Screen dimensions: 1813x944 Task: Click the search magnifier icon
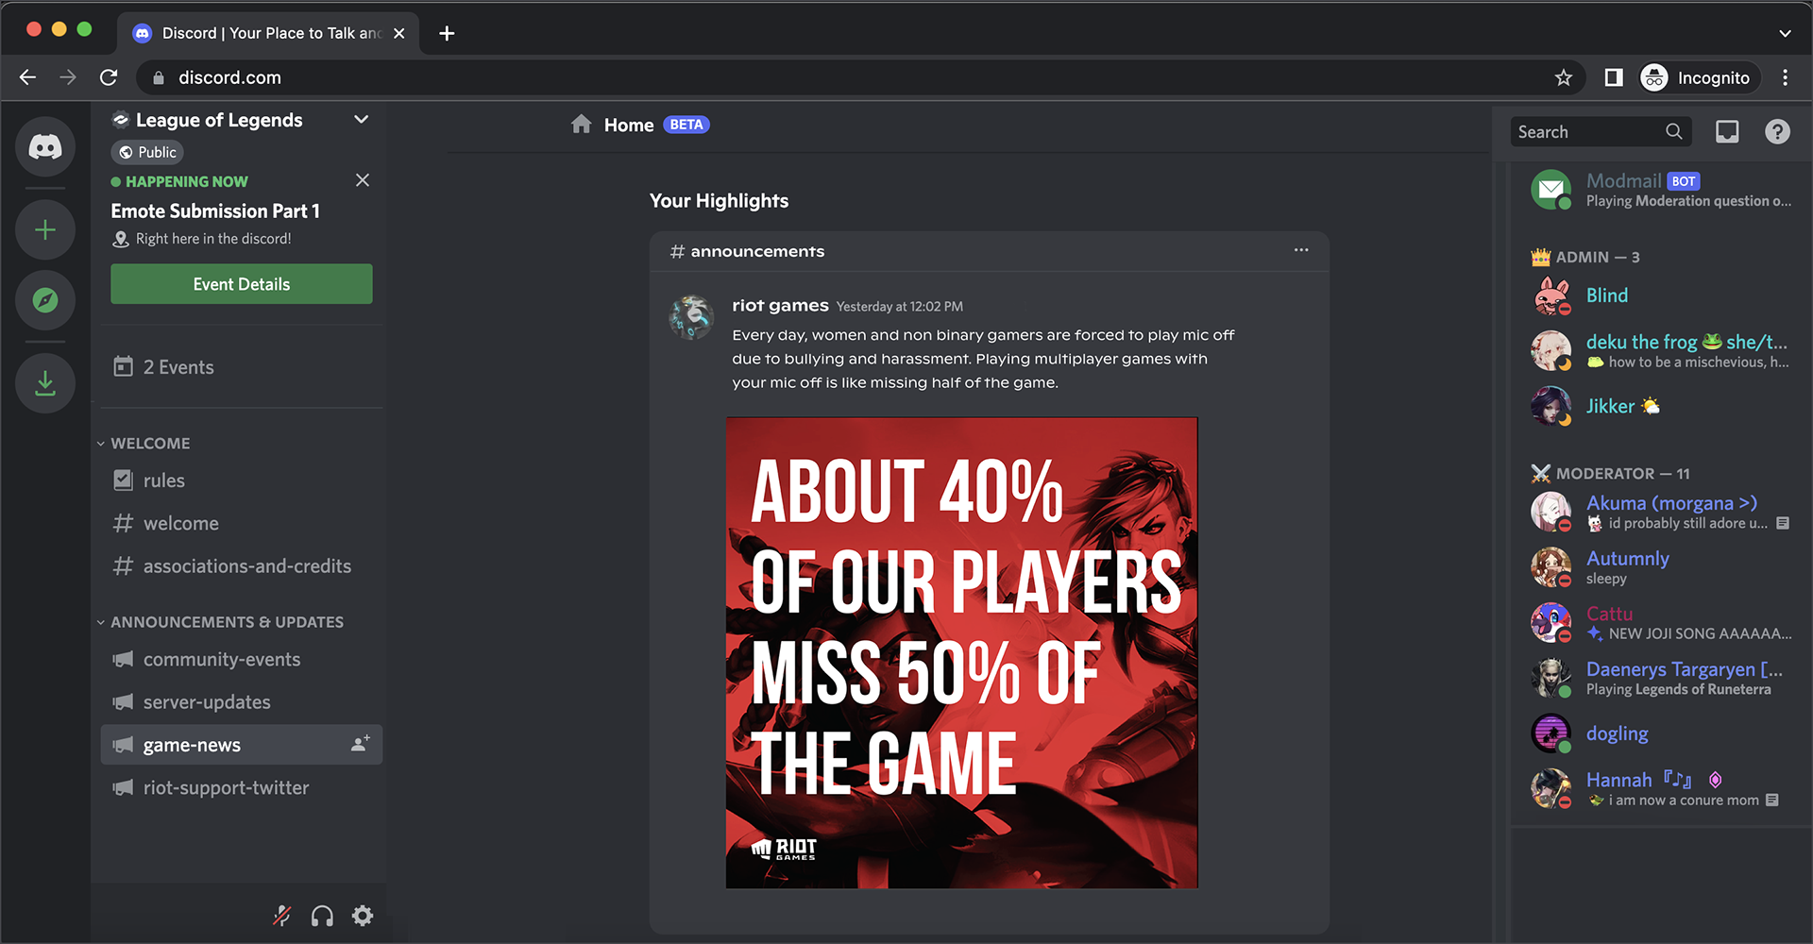pyautogui.click(x=1673, y=132)
